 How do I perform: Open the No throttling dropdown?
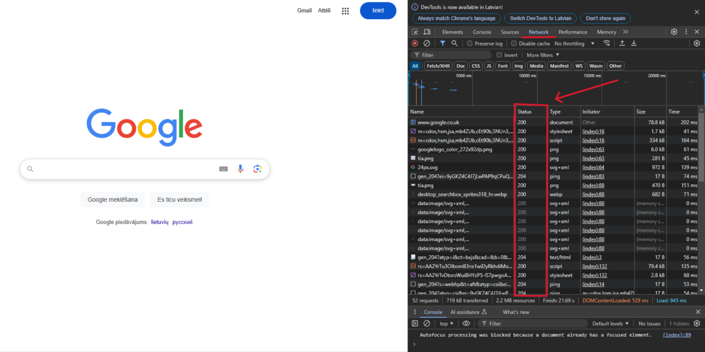click(x=574, y=43)
